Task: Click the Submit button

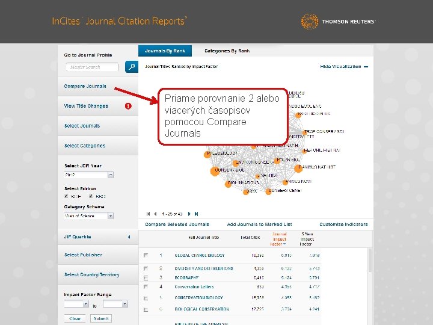Action: [101, 318]
